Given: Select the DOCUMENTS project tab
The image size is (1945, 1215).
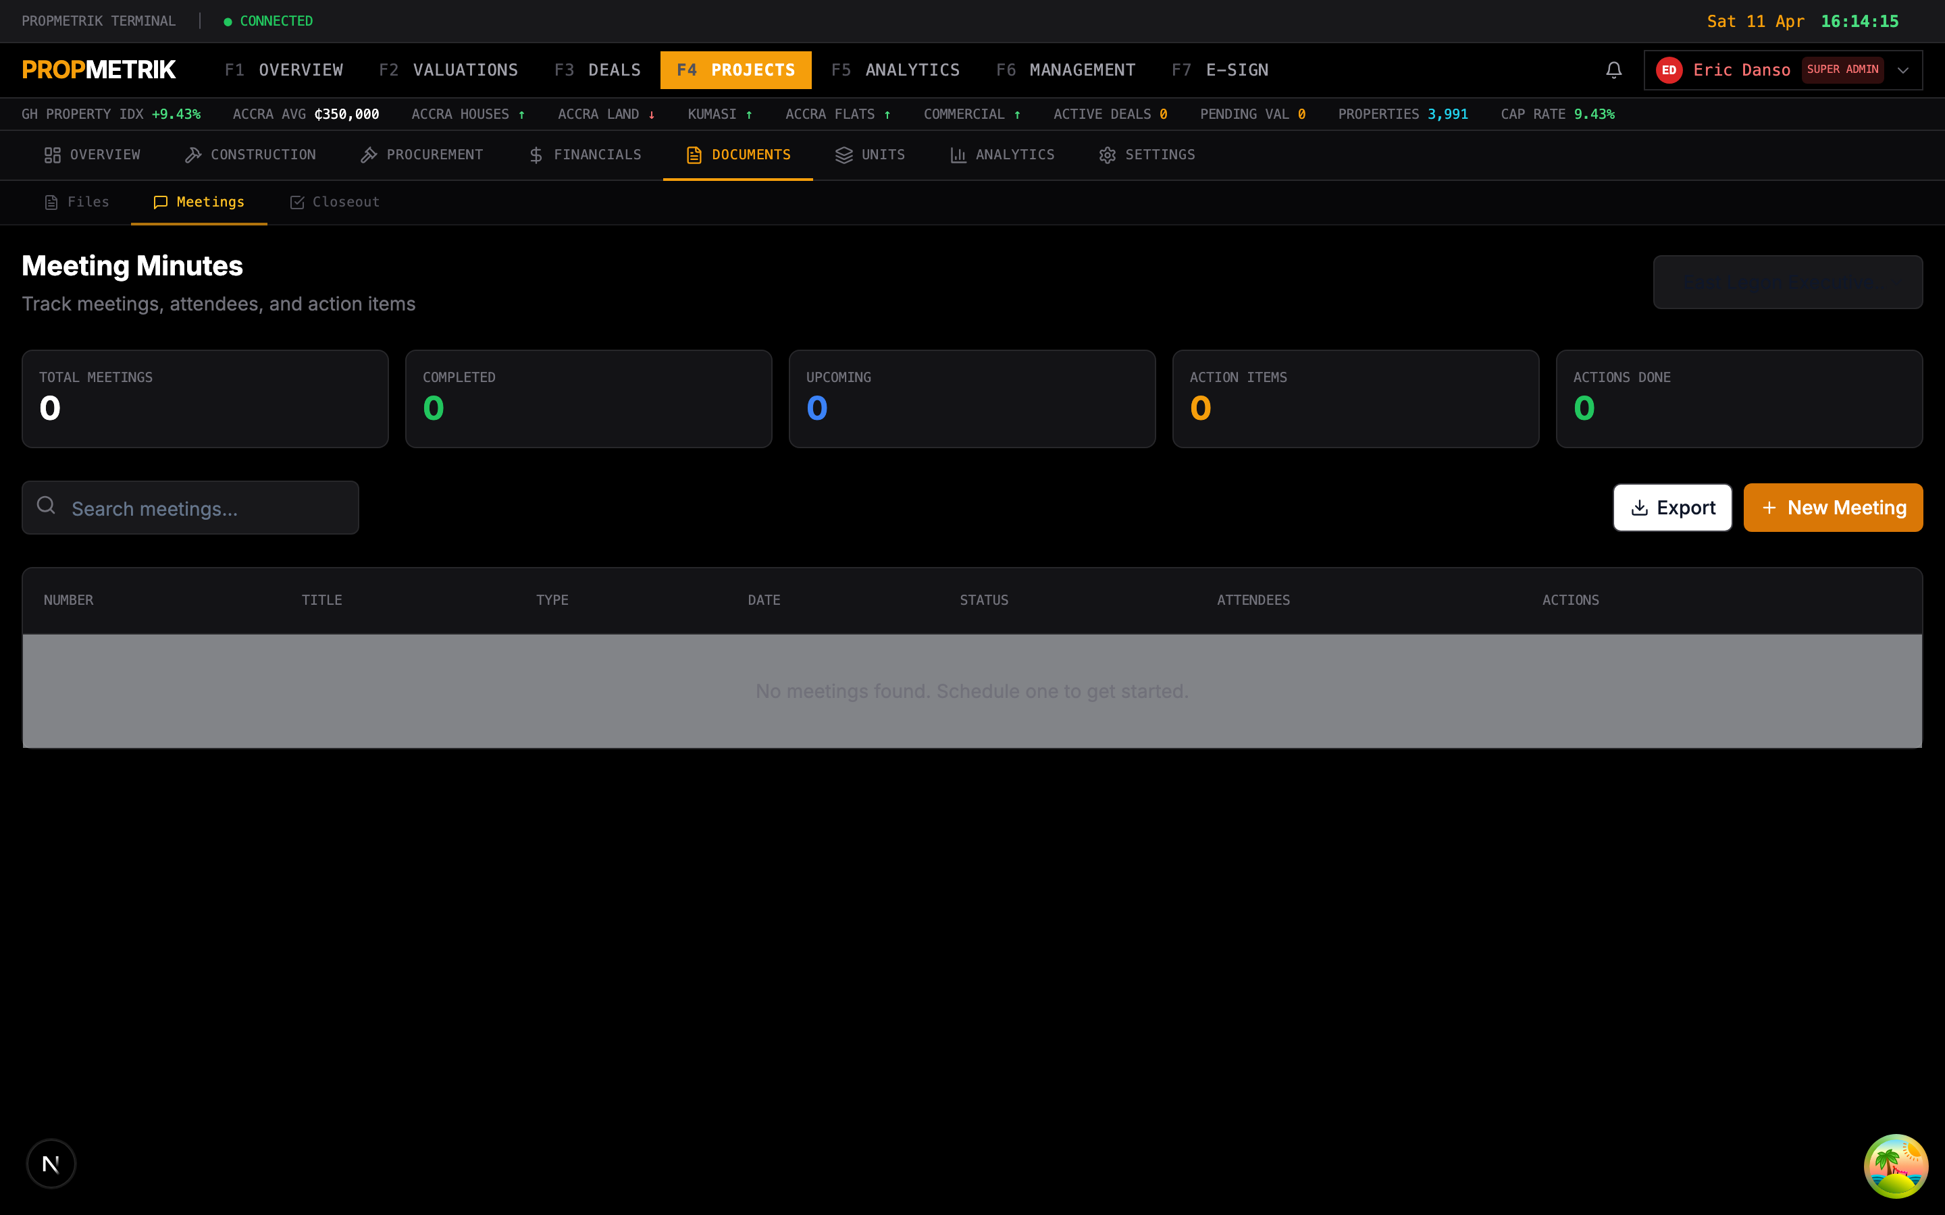Looking at the screenshot, I should [x=737, y=155].
